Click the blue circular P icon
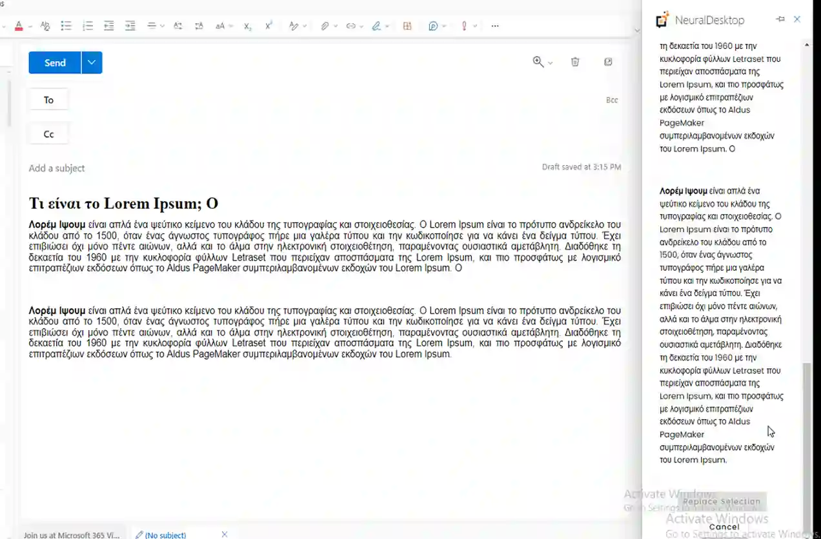The image size is (821, 539). (x=433, y=26)
